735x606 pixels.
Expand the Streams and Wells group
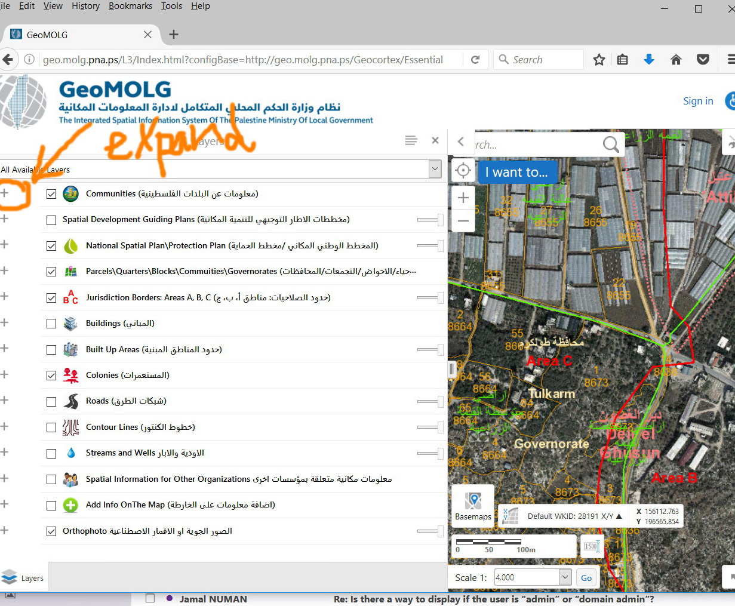click(4, 452)
